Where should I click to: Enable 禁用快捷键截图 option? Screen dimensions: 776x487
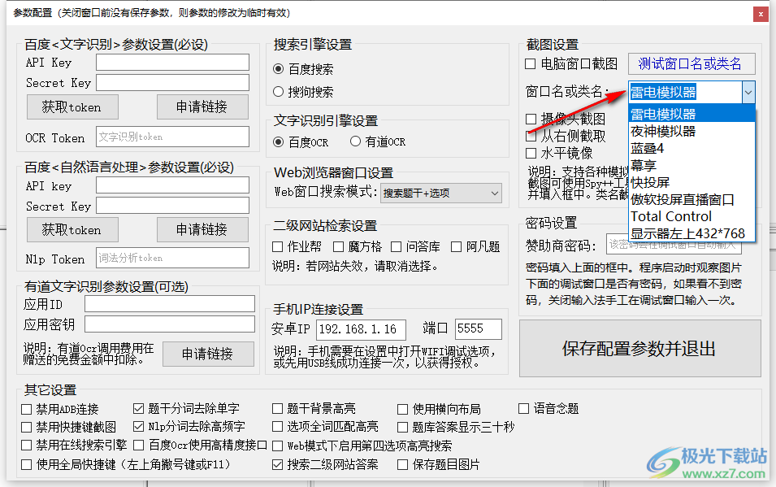[27, 427]
